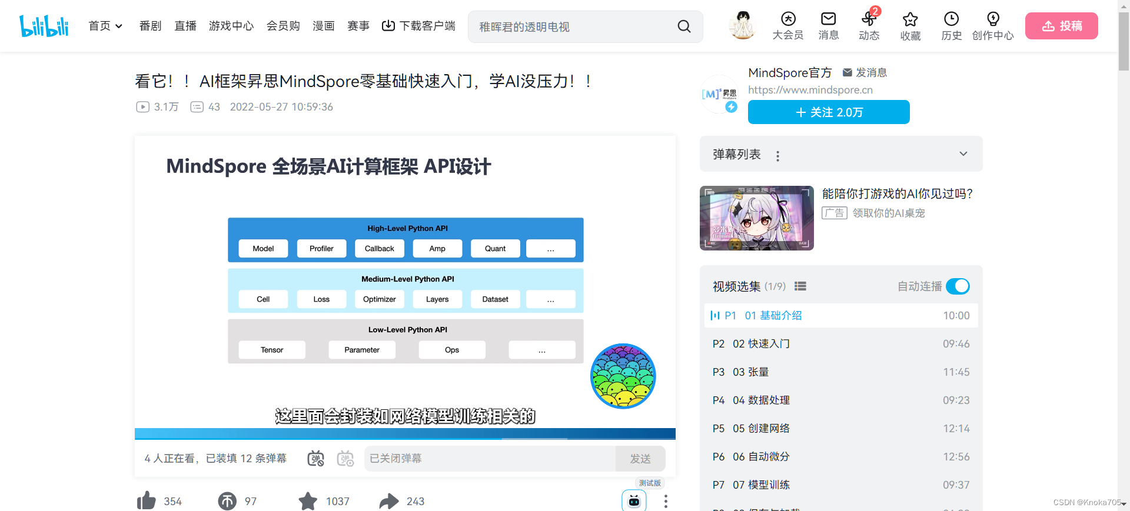Share the video with arrow icon
The image size is (1130, 511).
(x=389, y=501)
